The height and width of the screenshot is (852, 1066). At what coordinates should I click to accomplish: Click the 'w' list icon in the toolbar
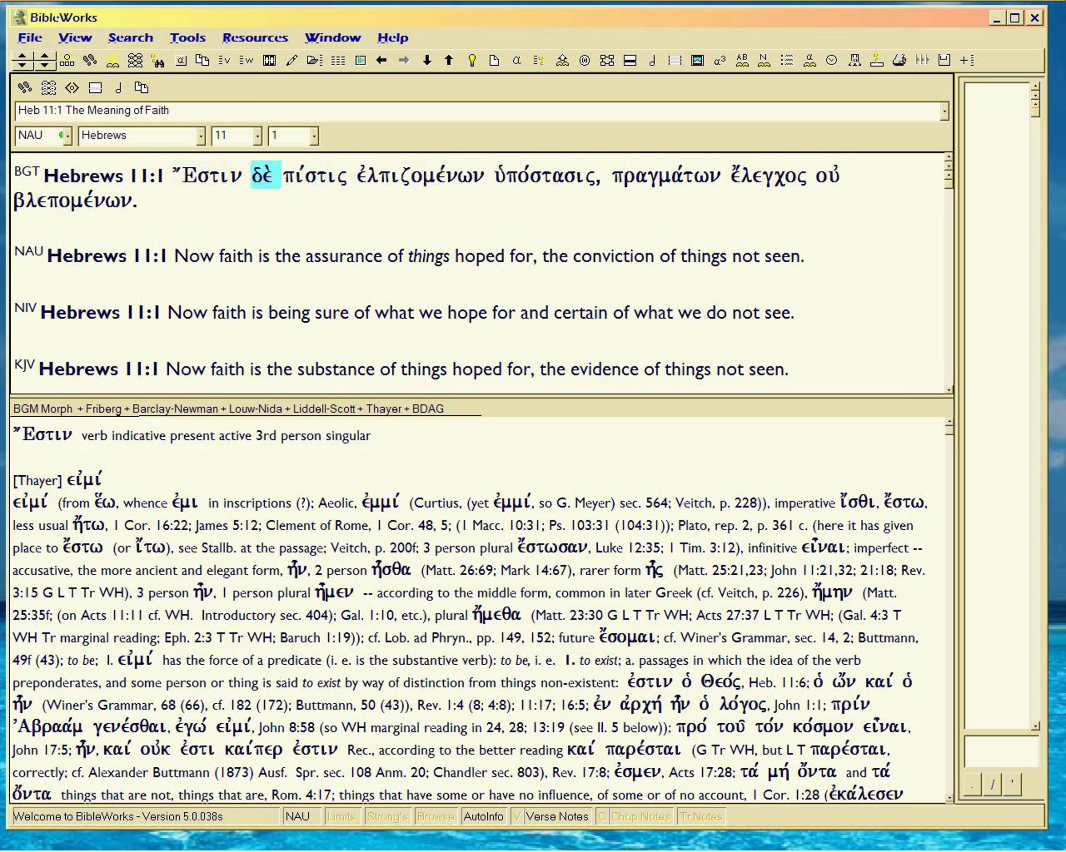point(246,61)
